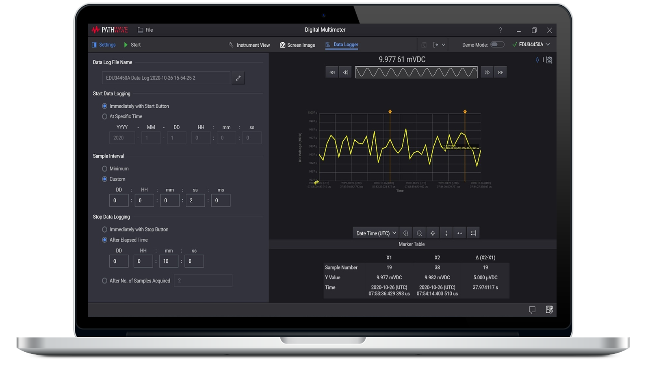Select the zoom in tool above Marker Table

pos(406,233)
